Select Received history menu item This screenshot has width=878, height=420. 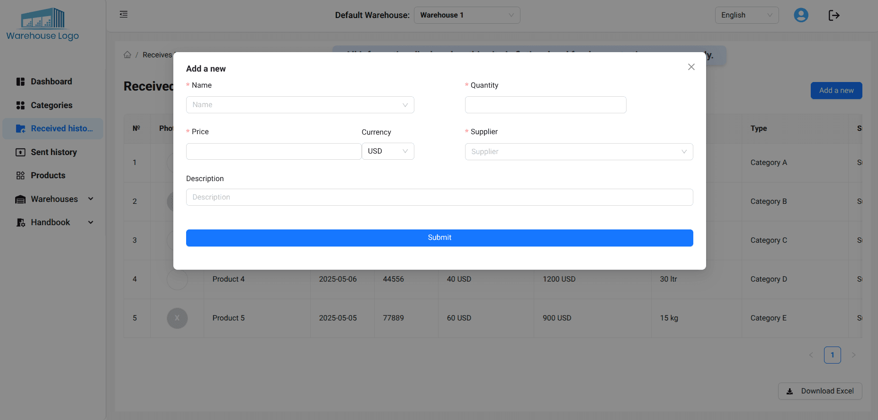(53, 128)
